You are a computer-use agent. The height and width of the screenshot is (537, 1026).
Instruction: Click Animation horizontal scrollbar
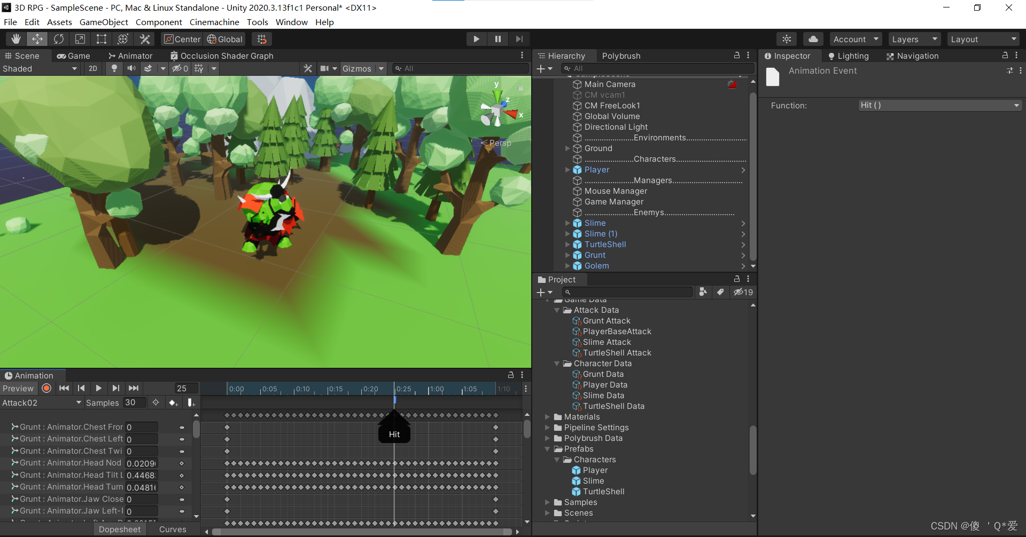click(361, 532)
